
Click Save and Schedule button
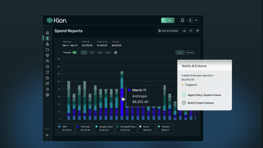[168, 31]
